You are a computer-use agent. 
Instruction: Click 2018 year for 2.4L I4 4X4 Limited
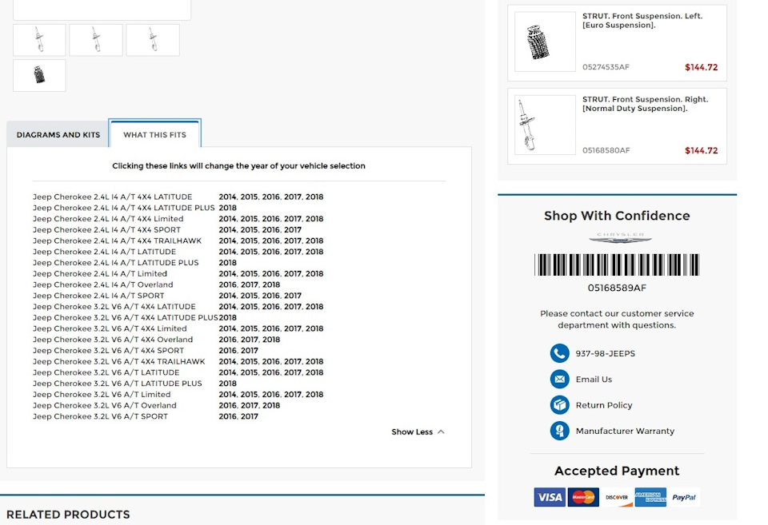(x=314, y=219)
